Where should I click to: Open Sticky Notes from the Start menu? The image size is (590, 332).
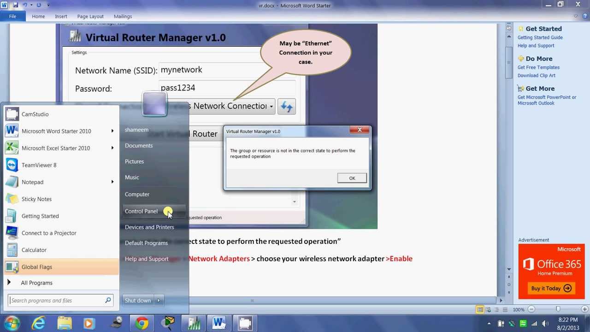tap(61, 199)
